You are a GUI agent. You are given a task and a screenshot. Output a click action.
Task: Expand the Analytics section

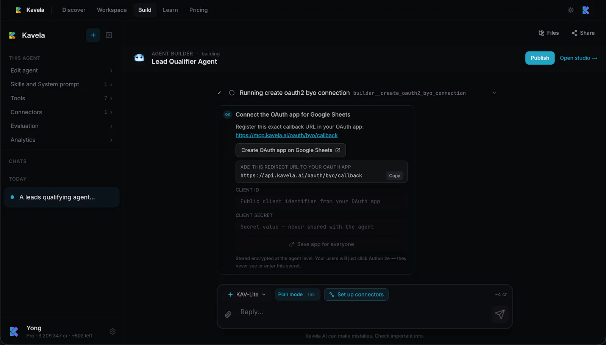[61, 140]
